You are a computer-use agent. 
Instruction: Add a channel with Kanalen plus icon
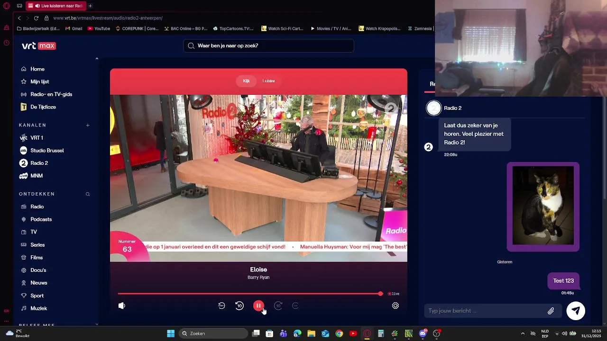click(x=88, y=125)
